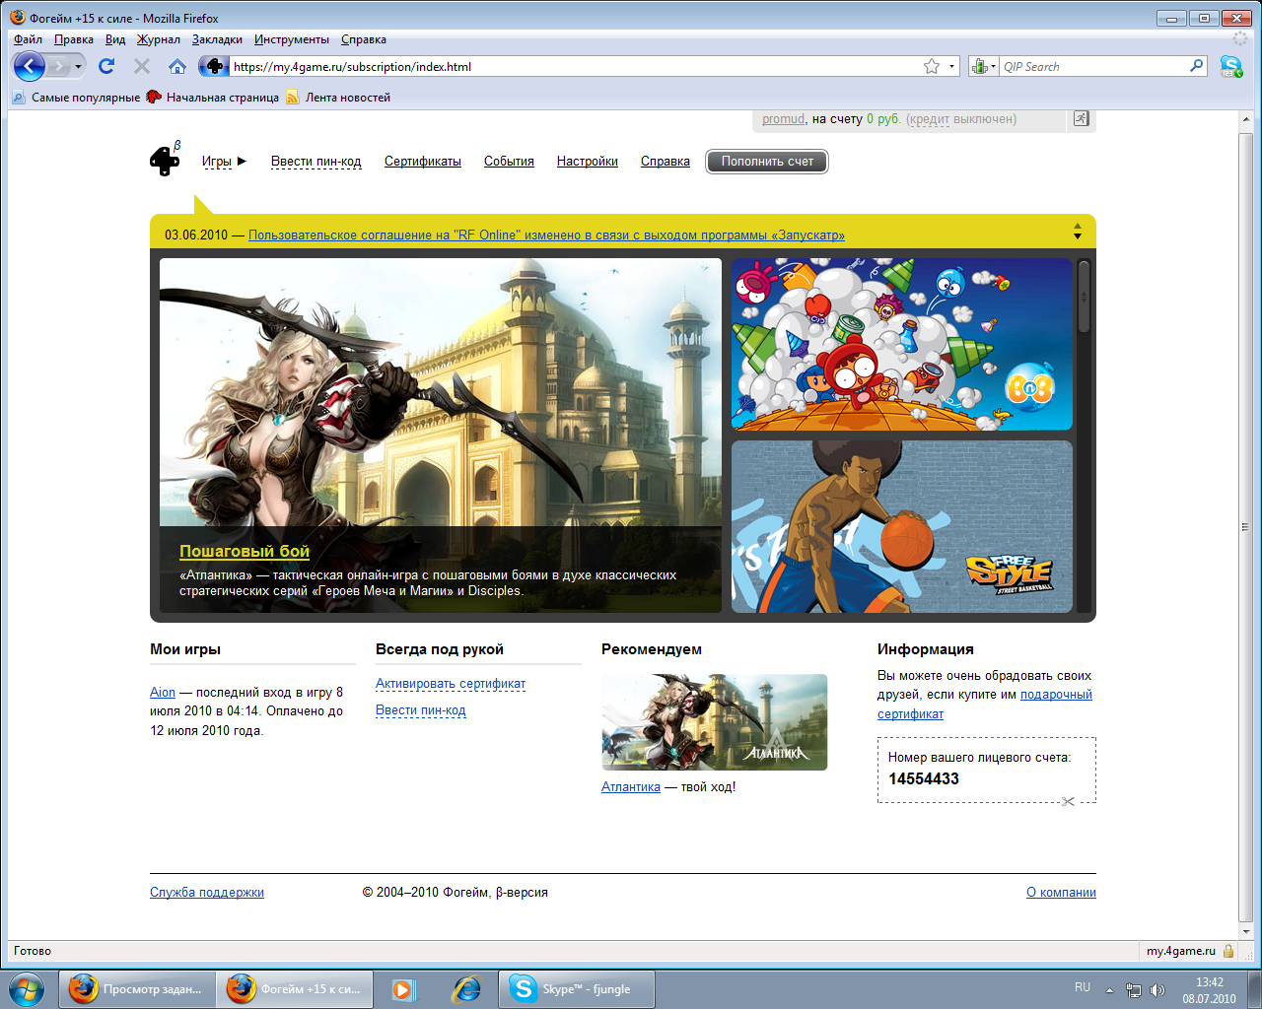Click the Skype toolbar add-on icon
Screen dimensions: 1262x1009
pyautogui.click(x=1231, y=66)
